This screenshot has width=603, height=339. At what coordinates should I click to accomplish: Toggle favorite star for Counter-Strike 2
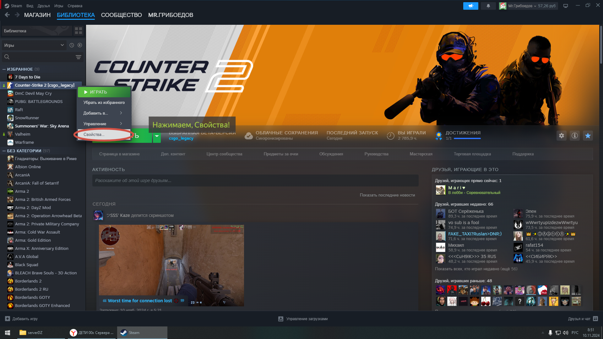(x=588, y=136)
